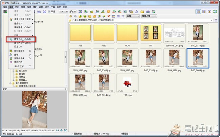
Task: Open the 17% zoom level dropdown
Action: tap(63, 12)
